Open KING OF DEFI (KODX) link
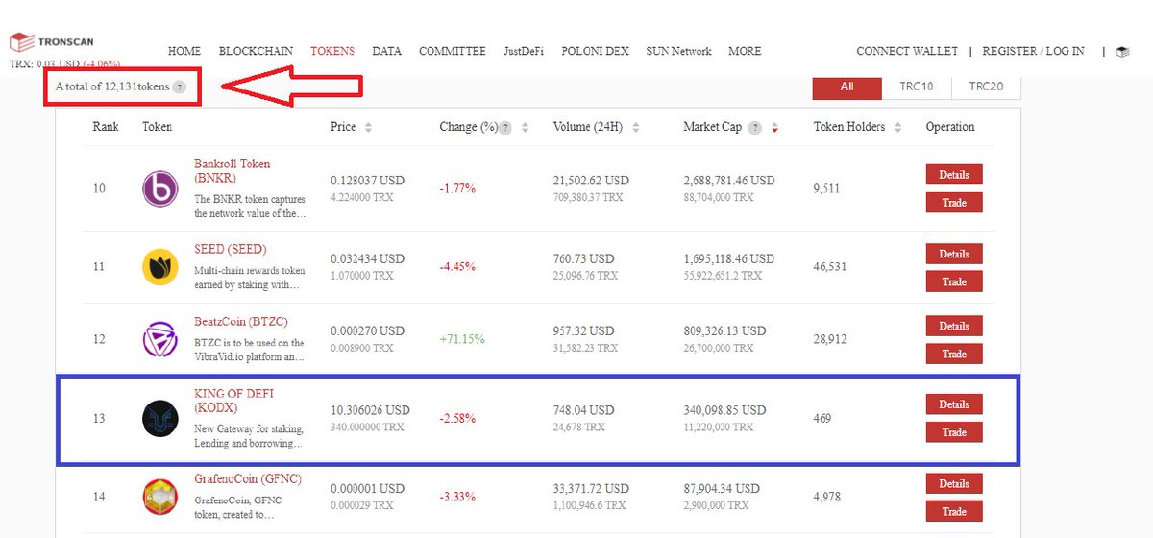Screen dimensions: 1153x538 (x=233, y=401)
